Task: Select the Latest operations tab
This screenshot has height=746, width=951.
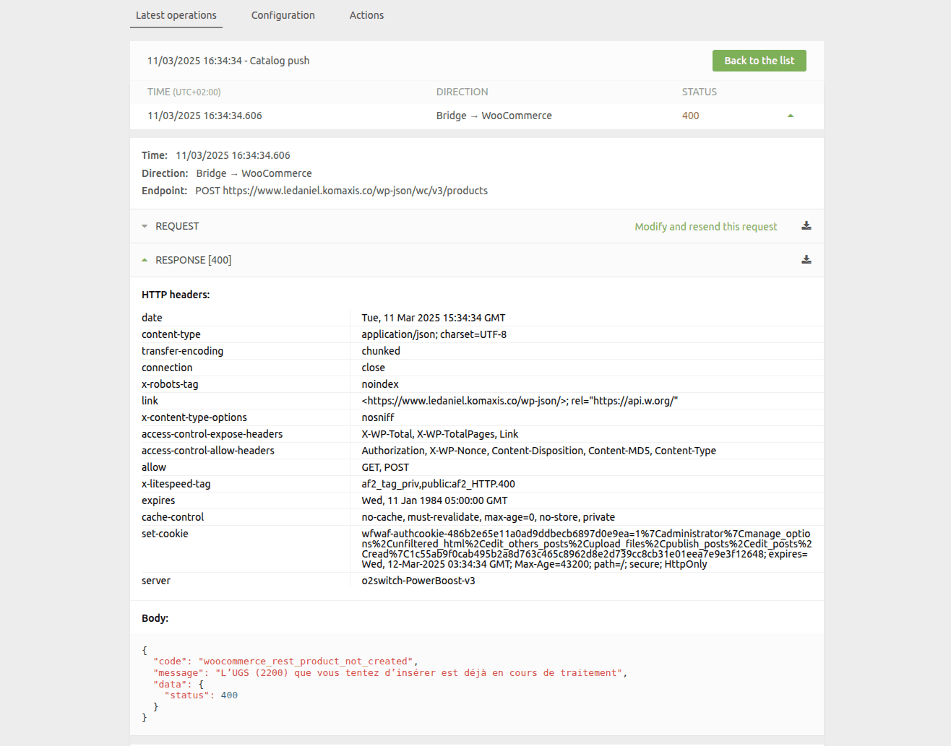Action: point(176,15)
